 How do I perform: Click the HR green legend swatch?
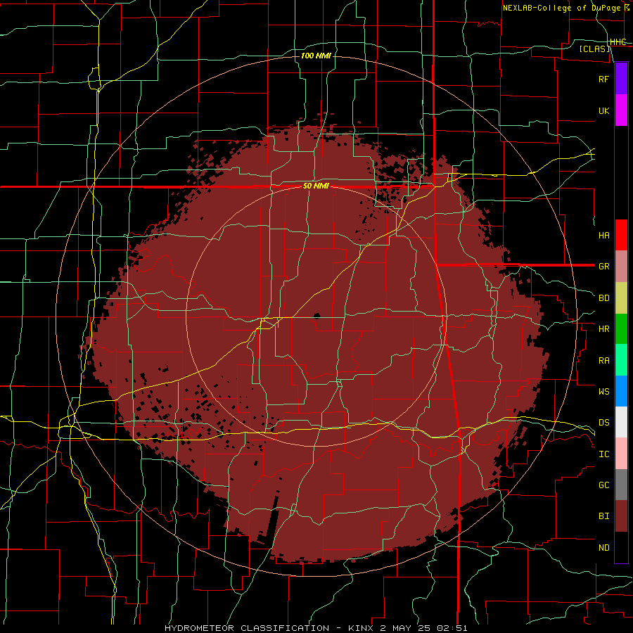(621, 328)
